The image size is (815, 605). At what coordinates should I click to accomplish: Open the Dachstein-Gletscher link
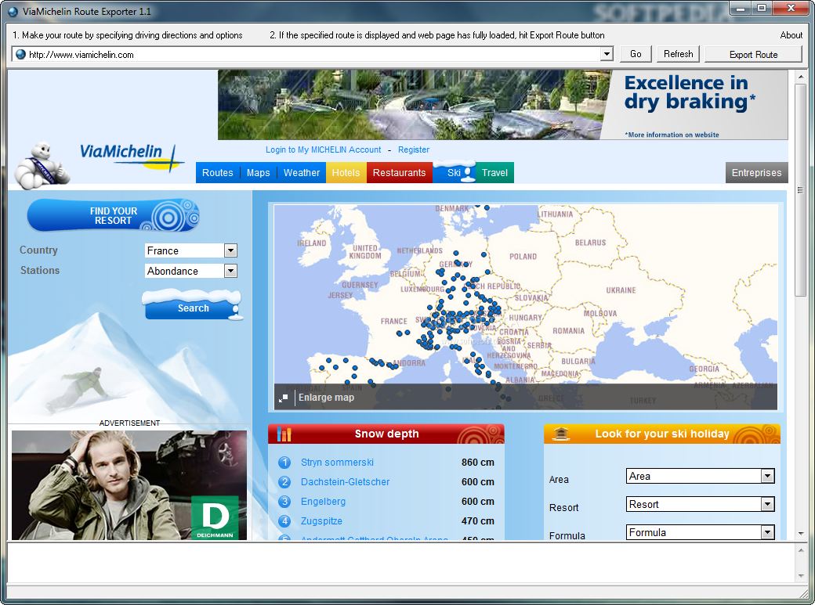[x=345, y=482]
